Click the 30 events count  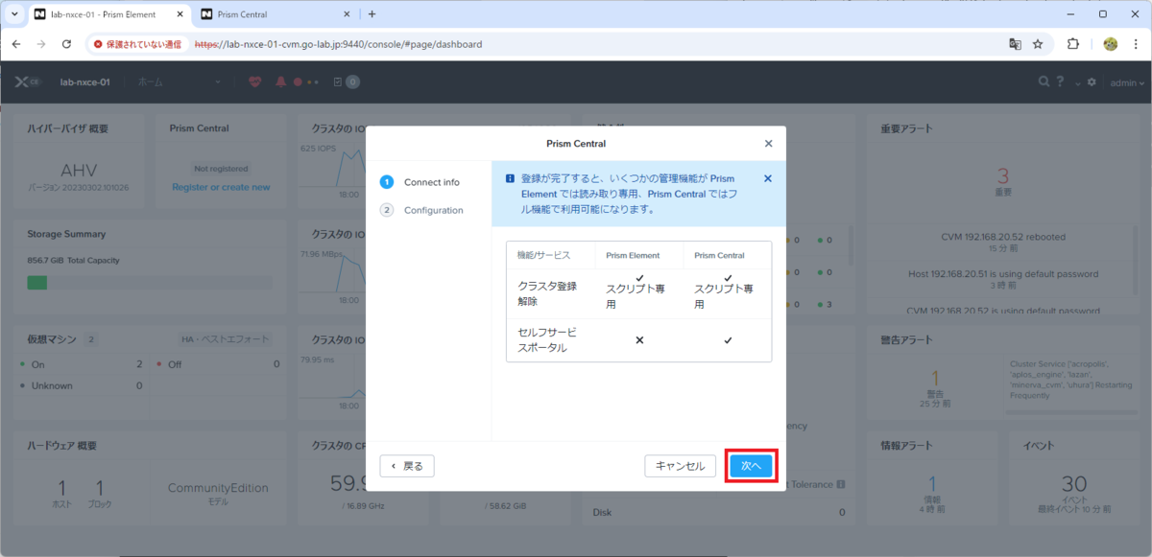tap(1074, 484)
